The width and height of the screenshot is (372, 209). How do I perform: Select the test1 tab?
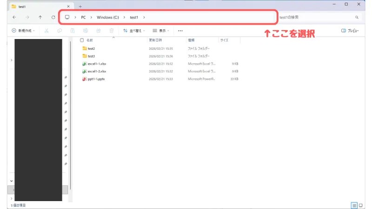coord(41,7)
